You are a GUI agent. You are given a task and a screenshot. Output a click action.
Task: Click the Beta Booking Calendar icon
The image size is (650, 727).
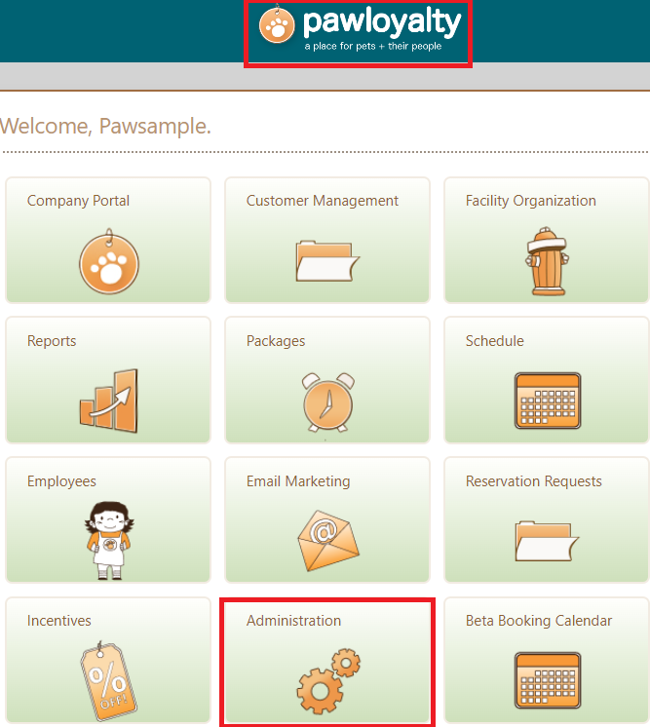[548, 680]
